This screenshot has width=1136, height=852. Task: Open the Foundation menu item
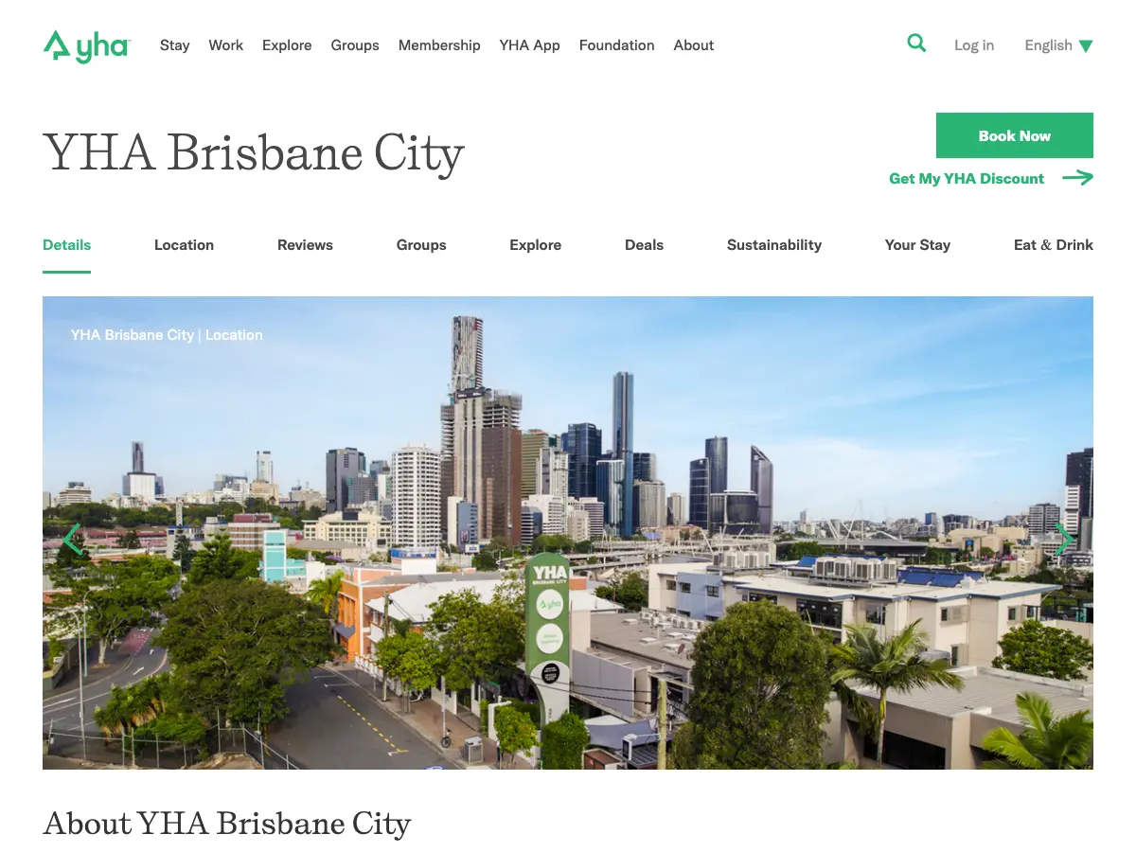[x=617, y=45]
